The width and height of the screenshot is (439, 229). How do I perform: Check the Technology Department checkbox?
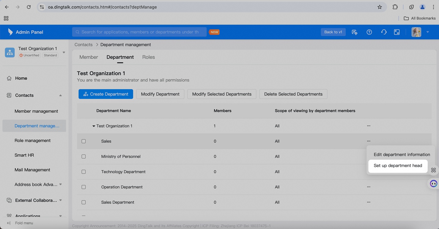tap(83, 172)
